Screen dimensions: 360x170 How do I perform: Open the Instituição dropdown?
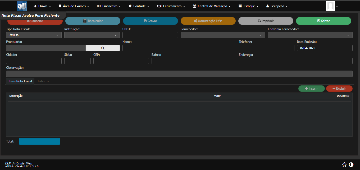coord(92,35)
